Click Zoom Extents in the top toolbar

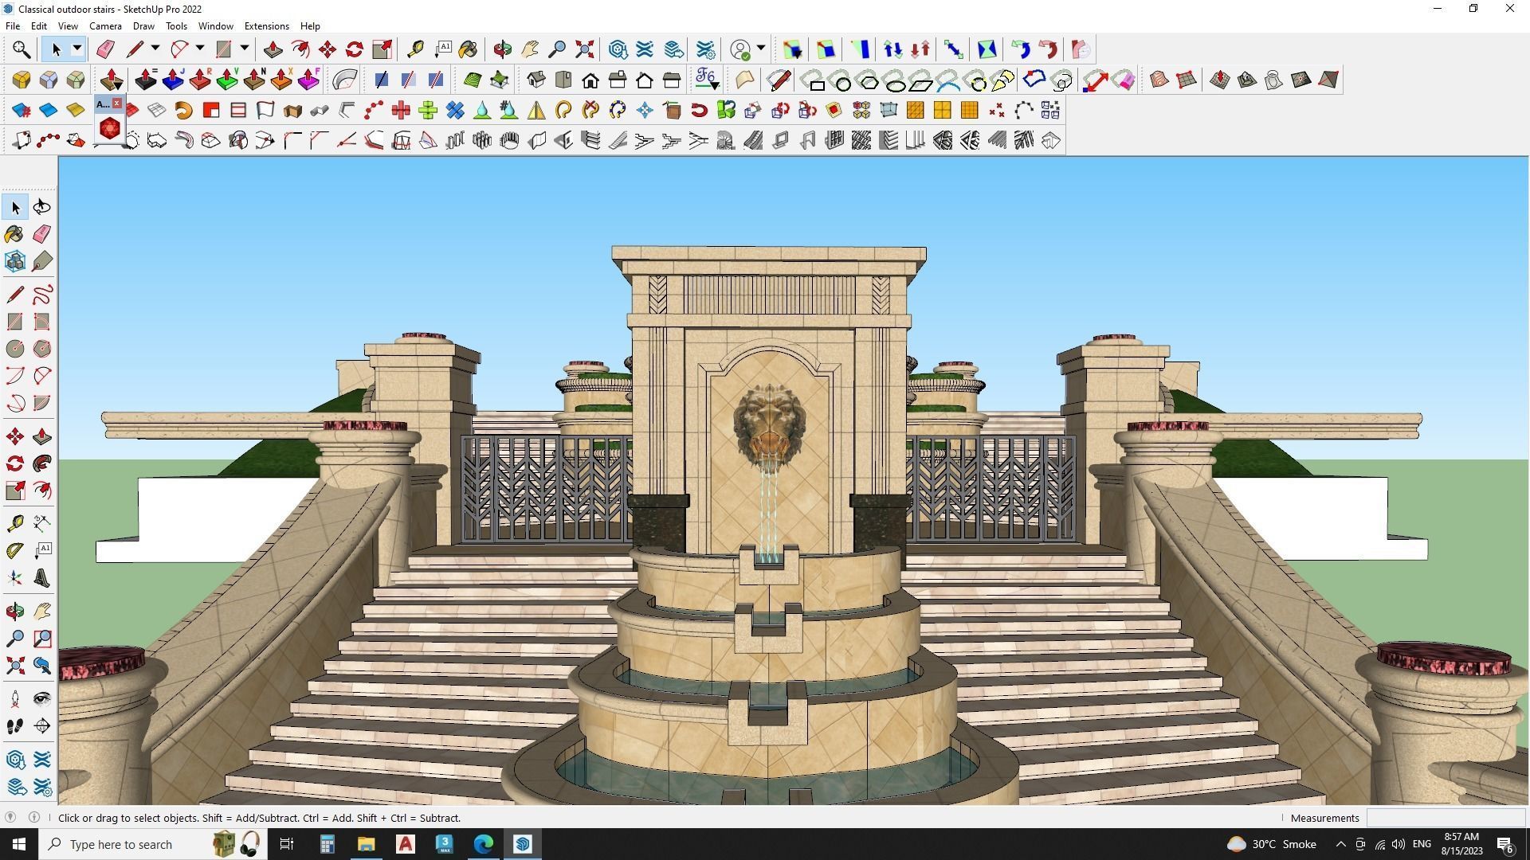[x=584, y=49]
